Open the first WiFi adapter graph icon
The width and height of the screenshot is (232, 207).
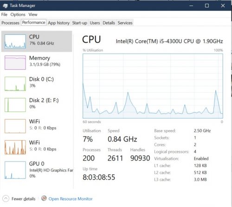(15, 126)
